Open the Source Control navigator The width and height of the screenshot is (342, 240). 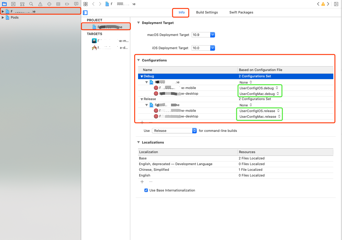point(13,4)
